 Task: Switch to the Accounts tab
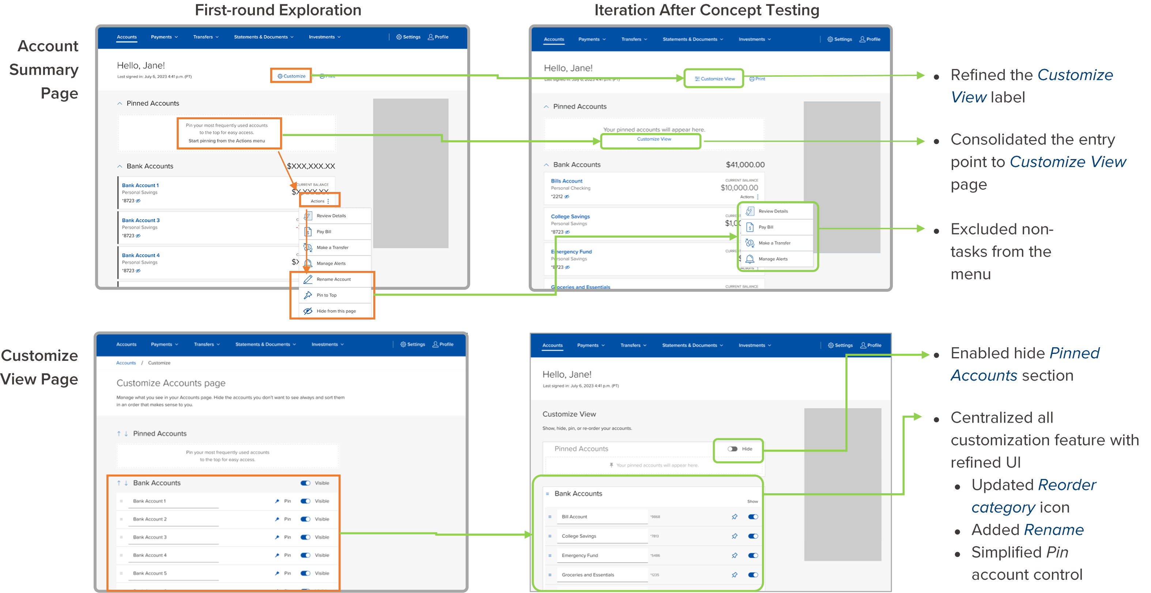pyautogui.click(x=127, y=37)
